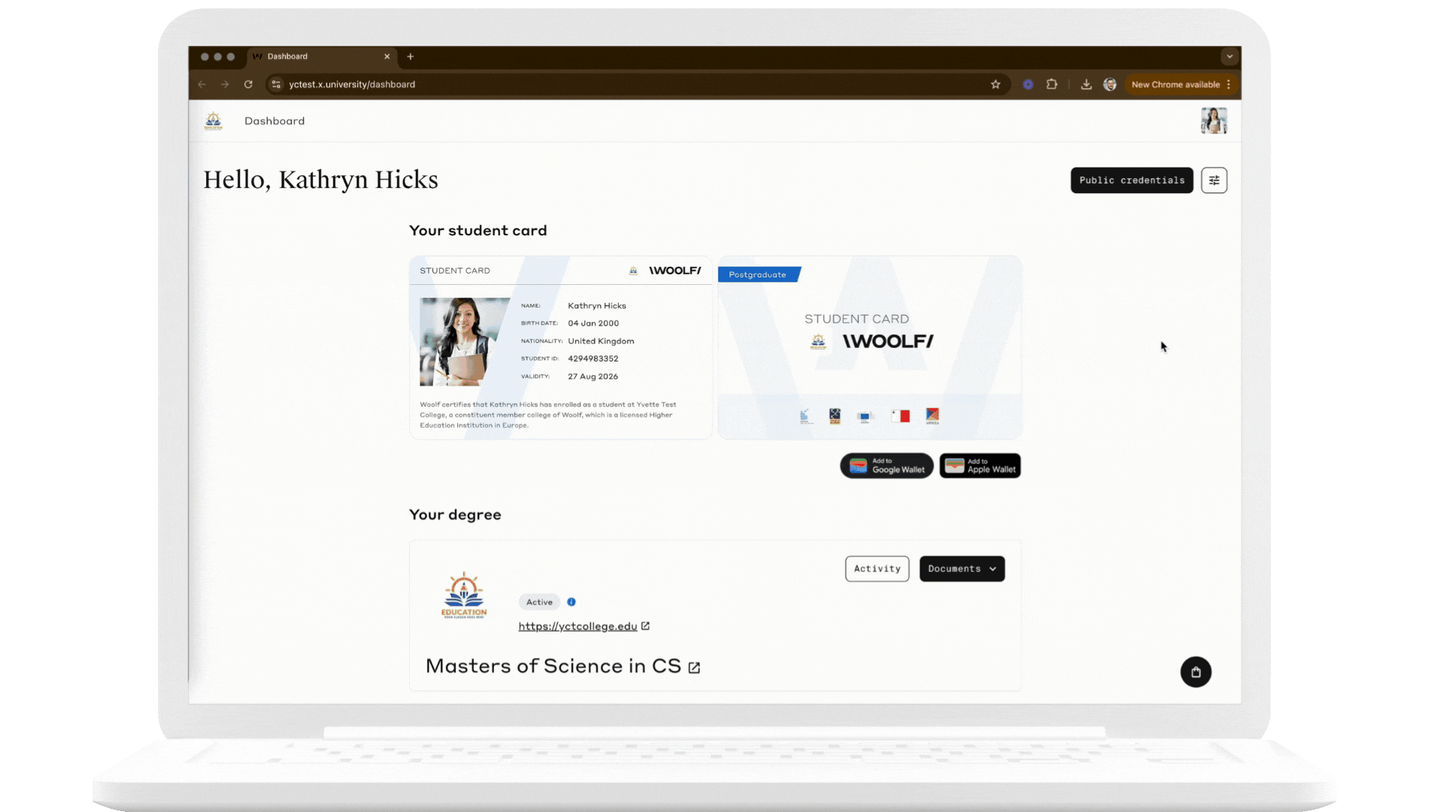
Task: Bookmark the page with the star icon
Action: [x=995, y=84]
